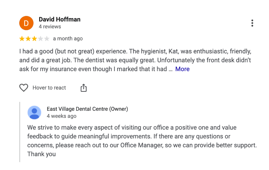Click David Hoffman's orange avatar
This screenshot has height=170, width=269.
26,23
